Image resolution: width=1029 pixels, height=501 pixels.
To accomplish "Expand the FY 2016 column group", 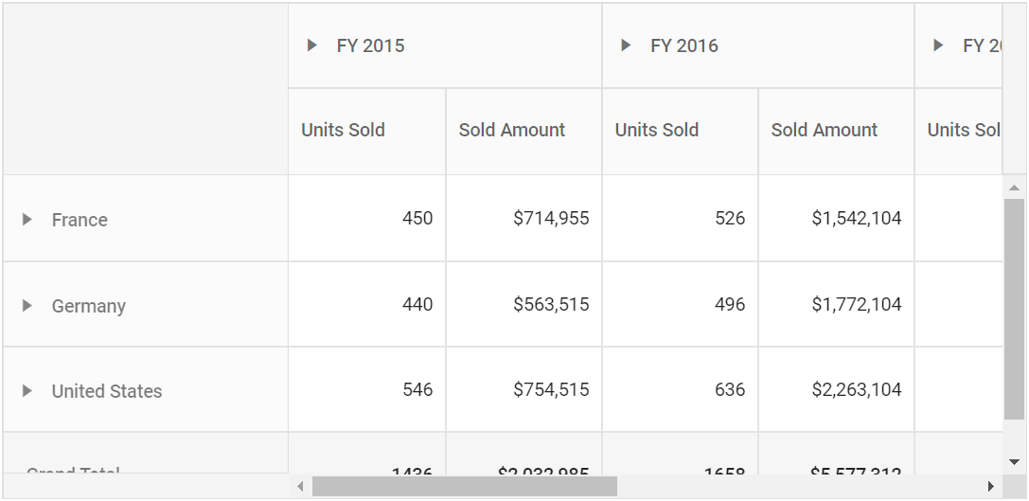I will point(626,45).
